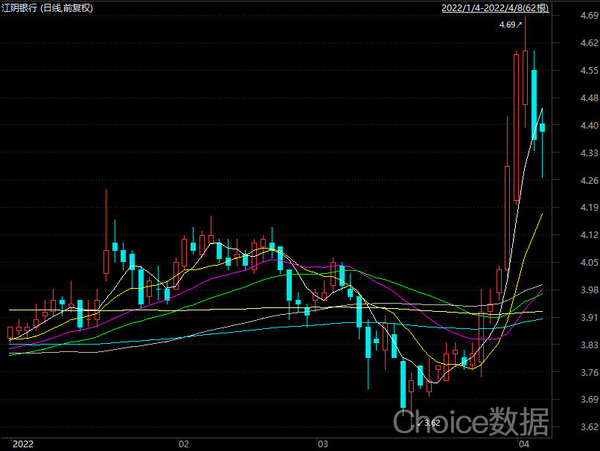Click the 4.48 price axis label
Image resolution: width=600 pixels, height=451 pixels.
[x=590, y=98]
